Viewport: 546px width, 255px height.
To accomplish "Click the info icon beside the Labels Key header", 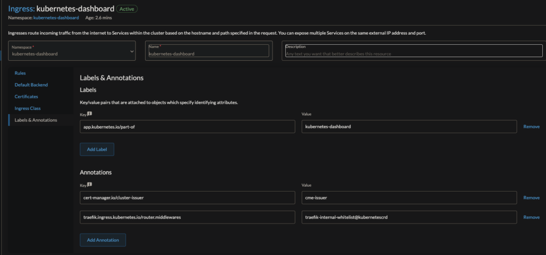I will click(x=90, y=114).
